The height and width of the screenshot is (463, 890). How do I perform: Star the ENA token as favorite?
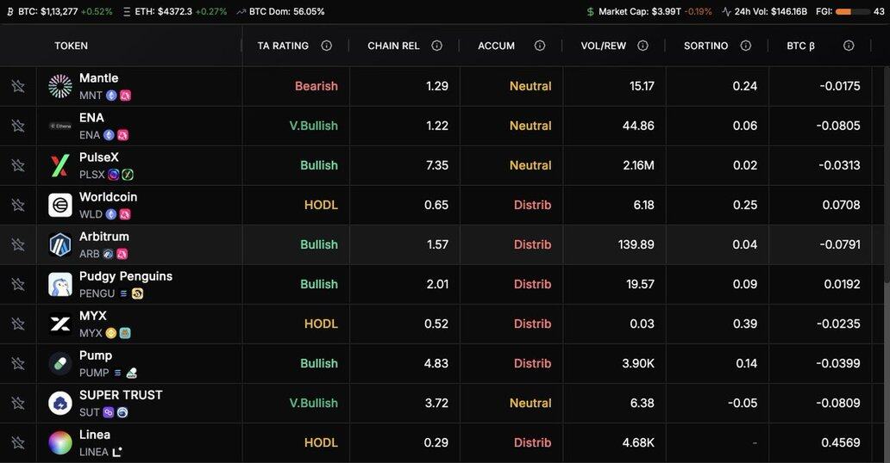(18, 126)
